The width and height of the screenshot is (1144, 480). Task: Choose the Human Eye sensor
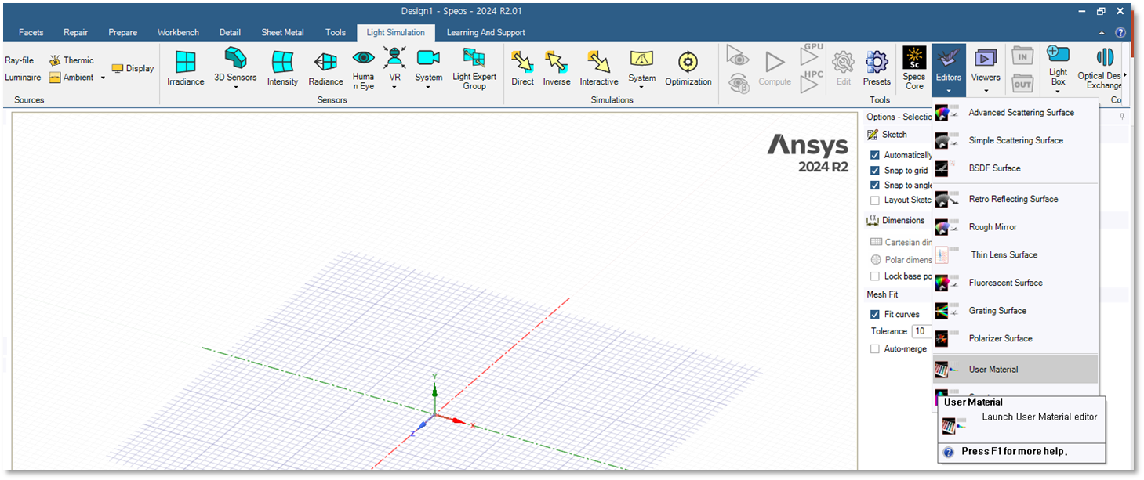[363, 68]
